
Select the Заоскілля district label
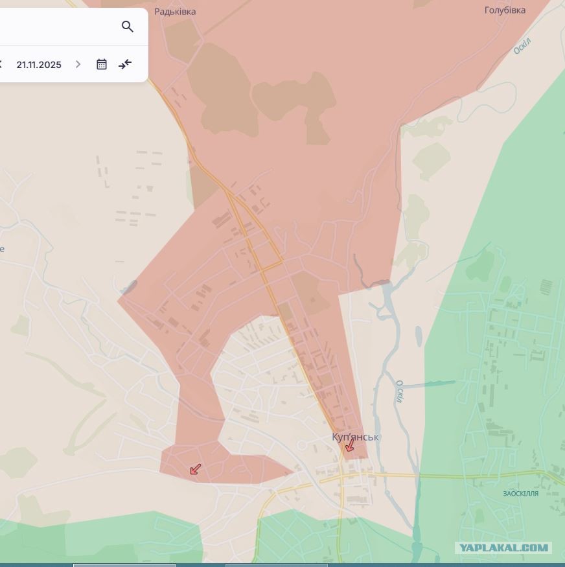coord(520,493)
